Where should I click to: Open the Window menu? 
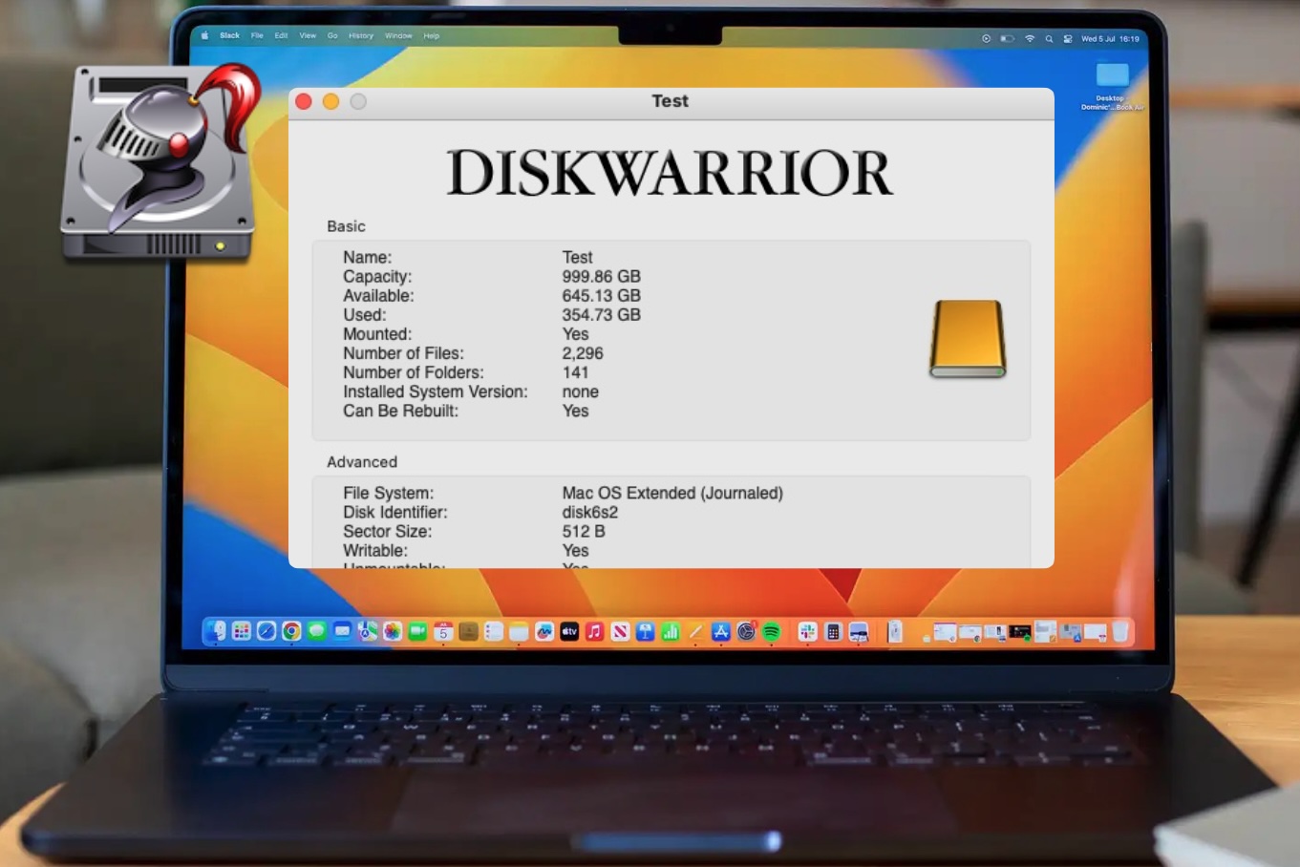[398, 35]
